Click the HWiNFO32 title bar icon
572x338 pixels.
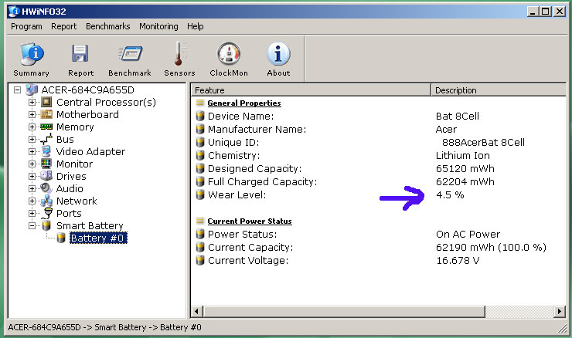pyautogui.click(x=14, y=12)
